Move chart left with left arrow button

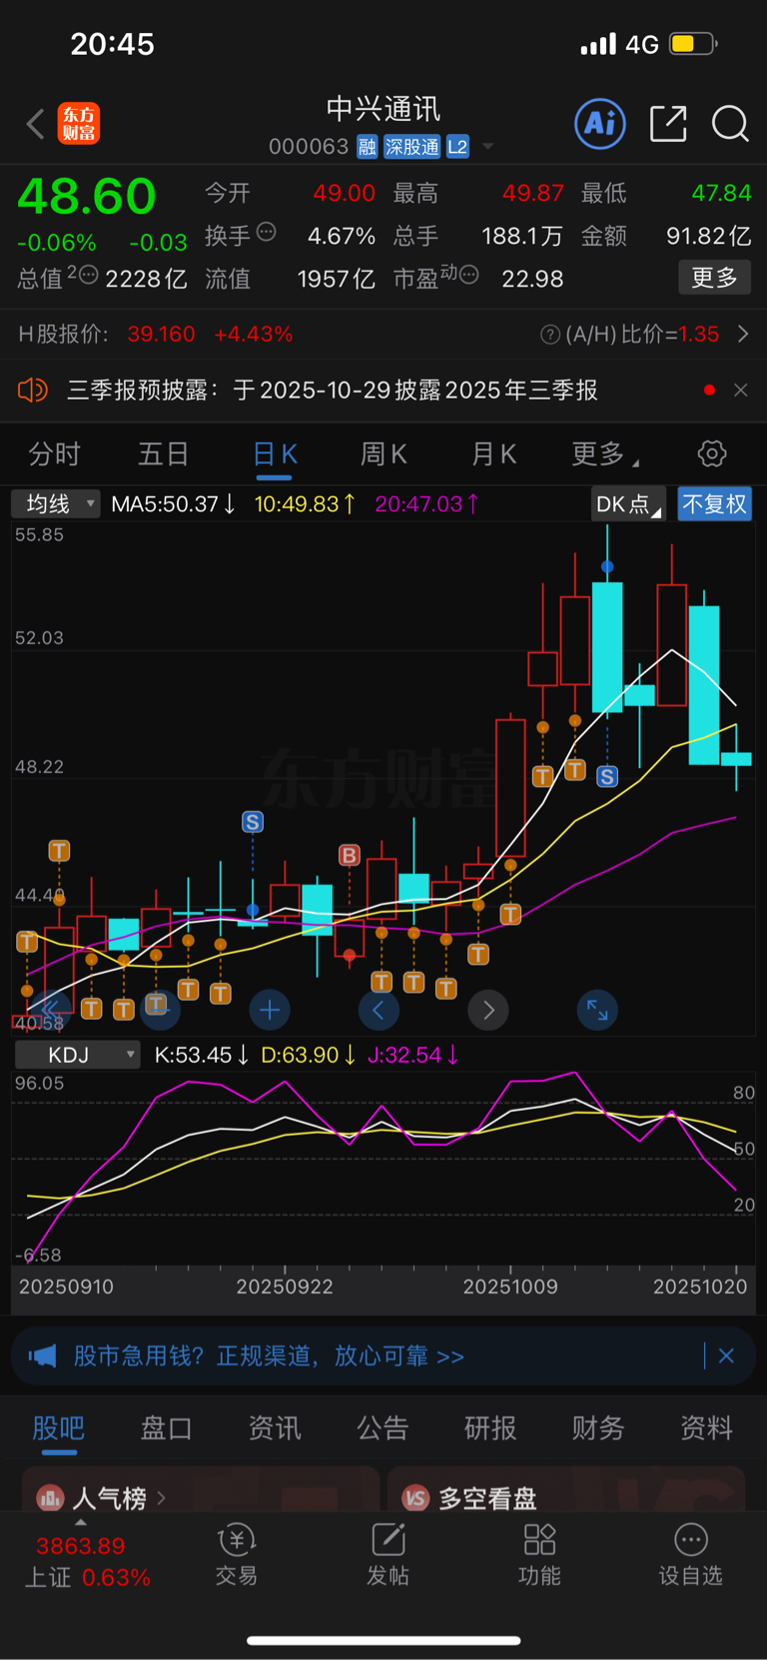379,1011
